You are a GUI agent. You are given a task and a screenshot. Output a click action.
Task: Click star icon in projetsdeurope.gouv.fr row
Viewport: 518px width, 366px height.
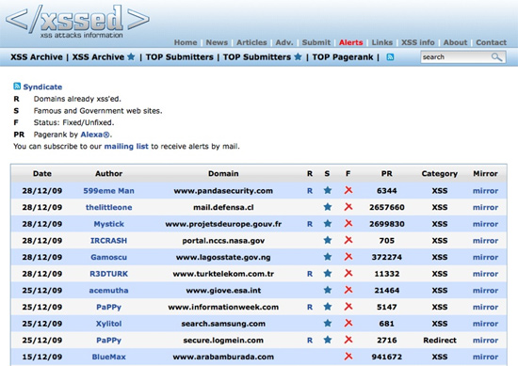(328, 223)
